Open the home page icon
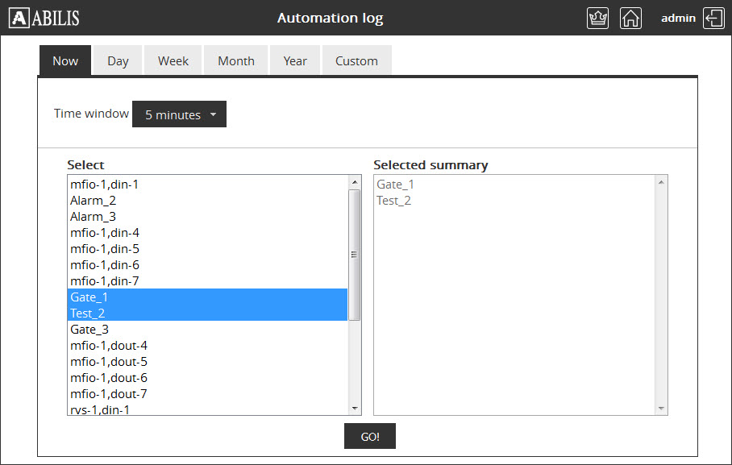This screenshot has width=732, height=465. coord(630,19)
